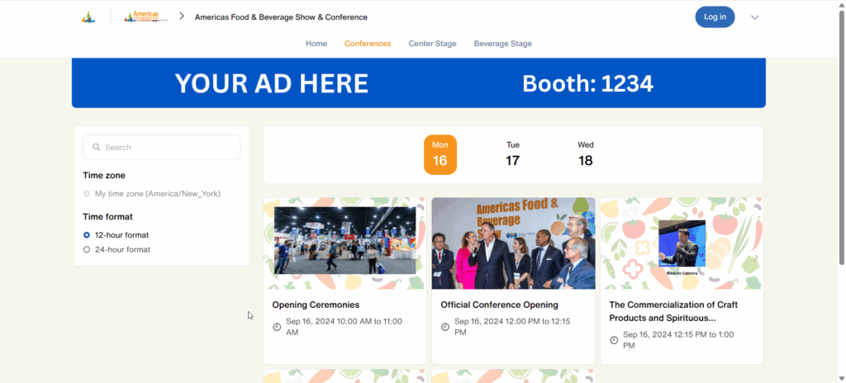Image resolution: width=846 pixels, height=383 pixels.
Task: Expand the dropdown chevron next to Log in
Action: point(754,17)
